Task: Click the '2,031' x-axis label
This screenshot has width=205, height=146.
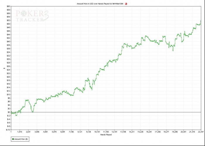Action: click(28, 132)
